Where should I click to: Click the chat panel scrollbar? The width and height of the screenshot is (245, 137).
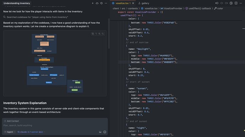tap(109, 34)
